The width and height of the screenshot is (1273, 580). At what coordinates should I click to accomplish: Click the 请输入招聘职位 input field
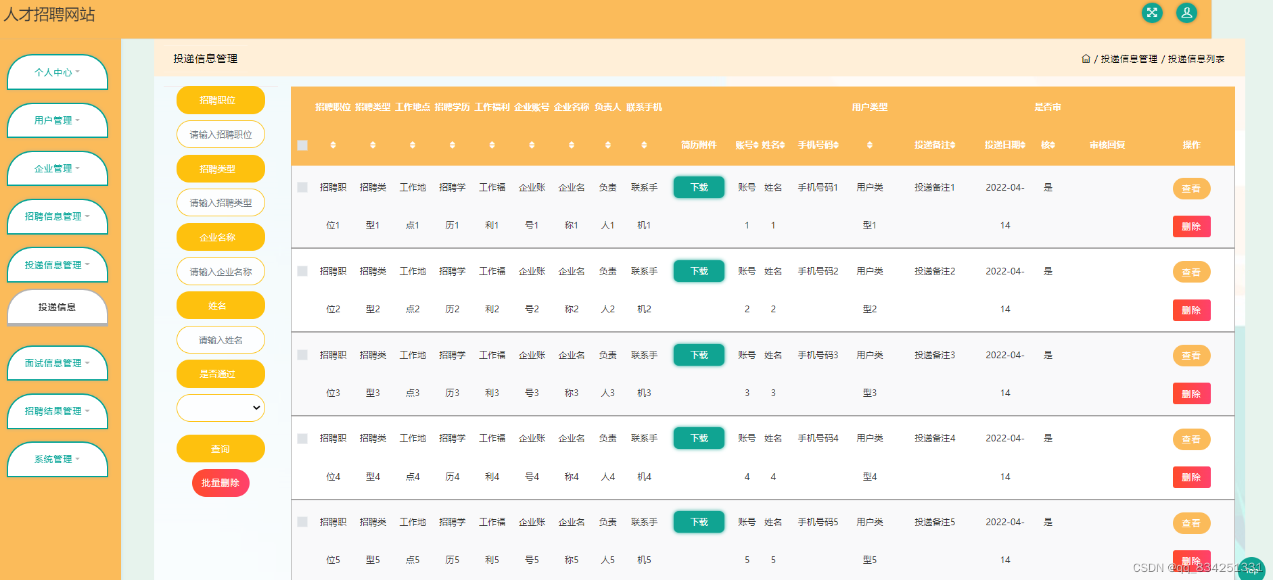pos(221,135)
